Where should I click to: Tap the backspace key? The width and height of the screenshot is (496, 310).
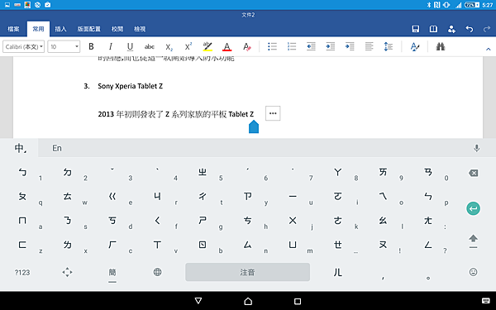[473, 173]
